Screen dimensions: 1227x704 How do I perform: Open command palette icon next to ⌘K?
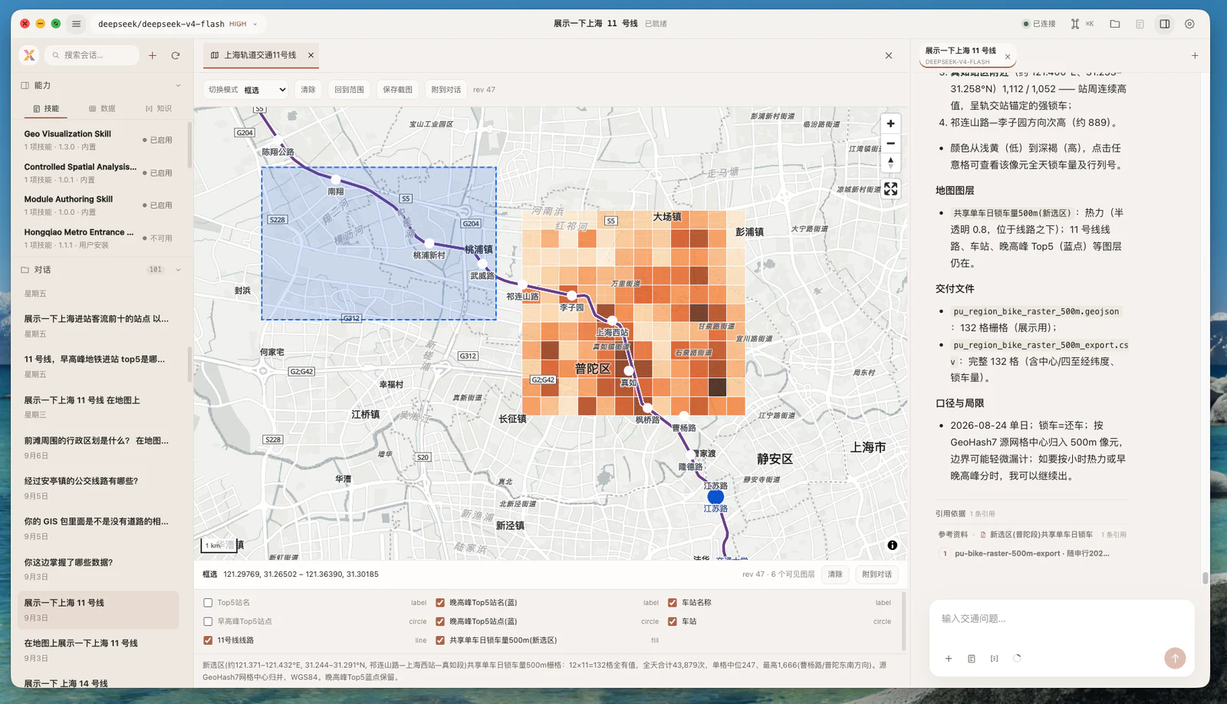(x=1075, y=24)
